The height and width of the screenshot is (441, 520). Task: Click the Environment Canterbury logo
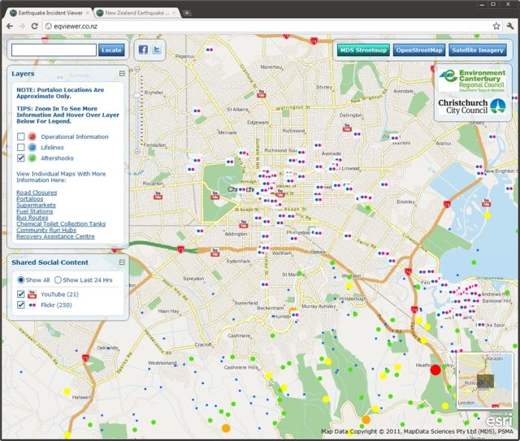tap(473, 80)
